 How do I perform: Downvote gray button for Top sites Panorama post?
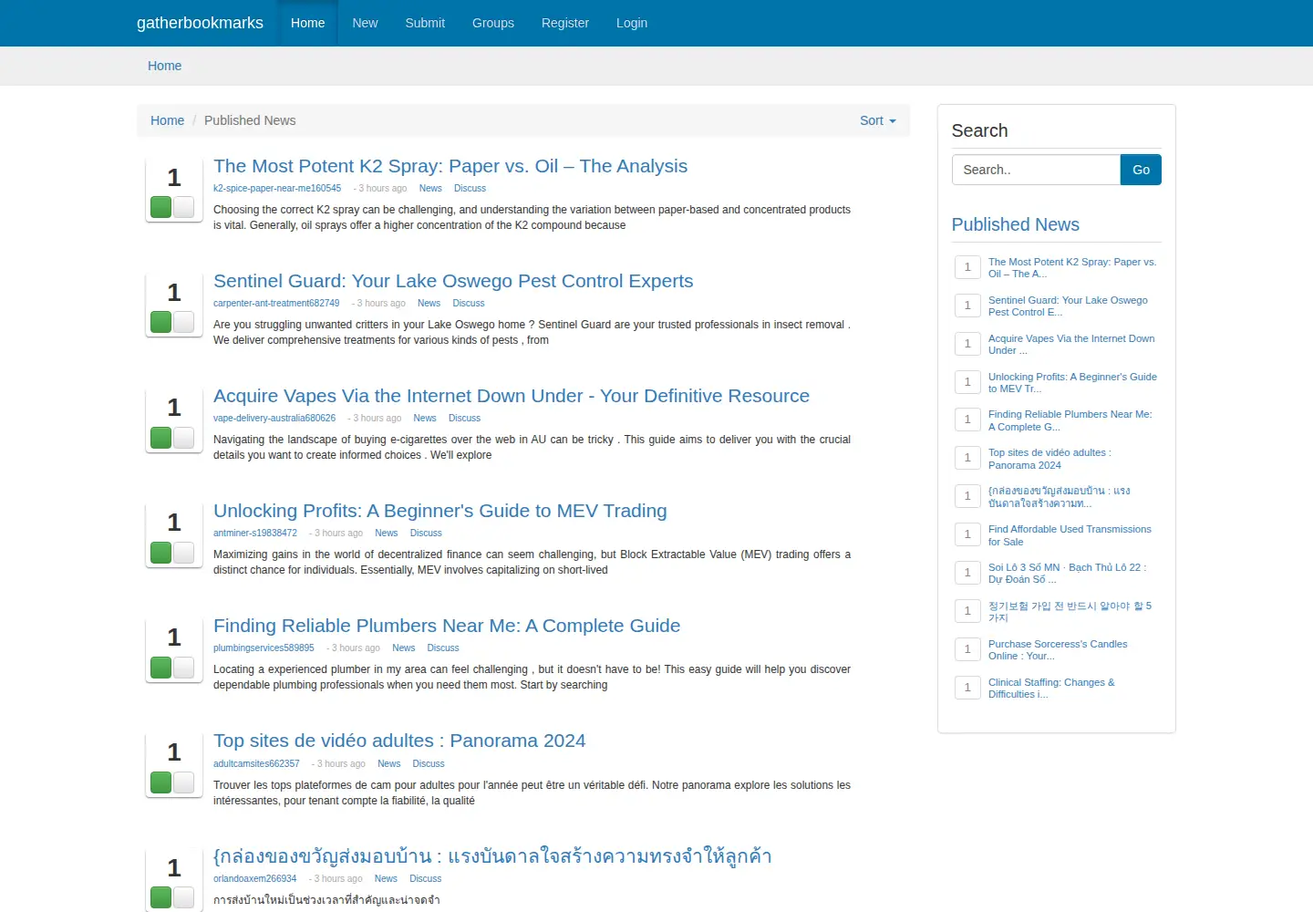[x=184, y=782]
